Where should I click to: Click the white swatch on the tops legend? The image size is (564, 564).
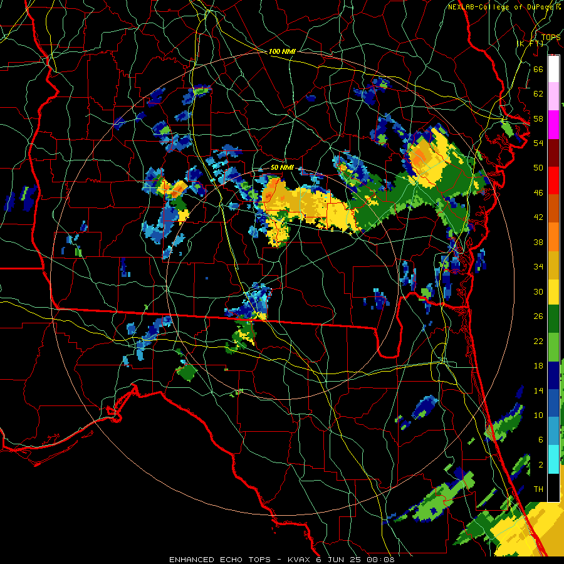coord(553,69)
